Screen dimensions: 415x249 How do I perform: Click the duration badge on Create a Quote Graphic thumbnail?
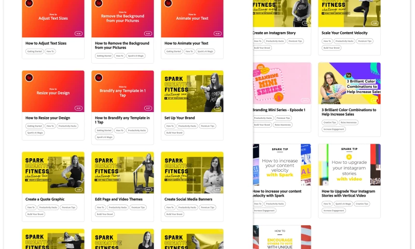(78, 190)
